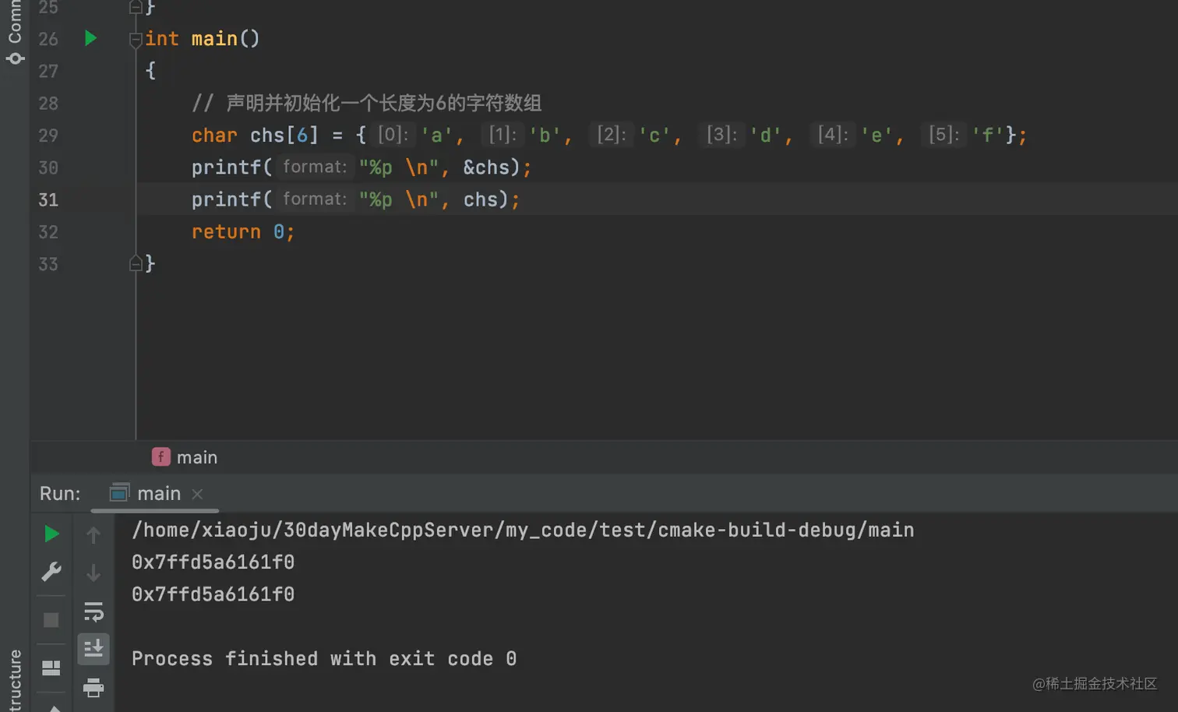Open run configuration wrench settings
Image resolution: width=1178 pixels, height=712 pixels.
[x=51, y=573]
